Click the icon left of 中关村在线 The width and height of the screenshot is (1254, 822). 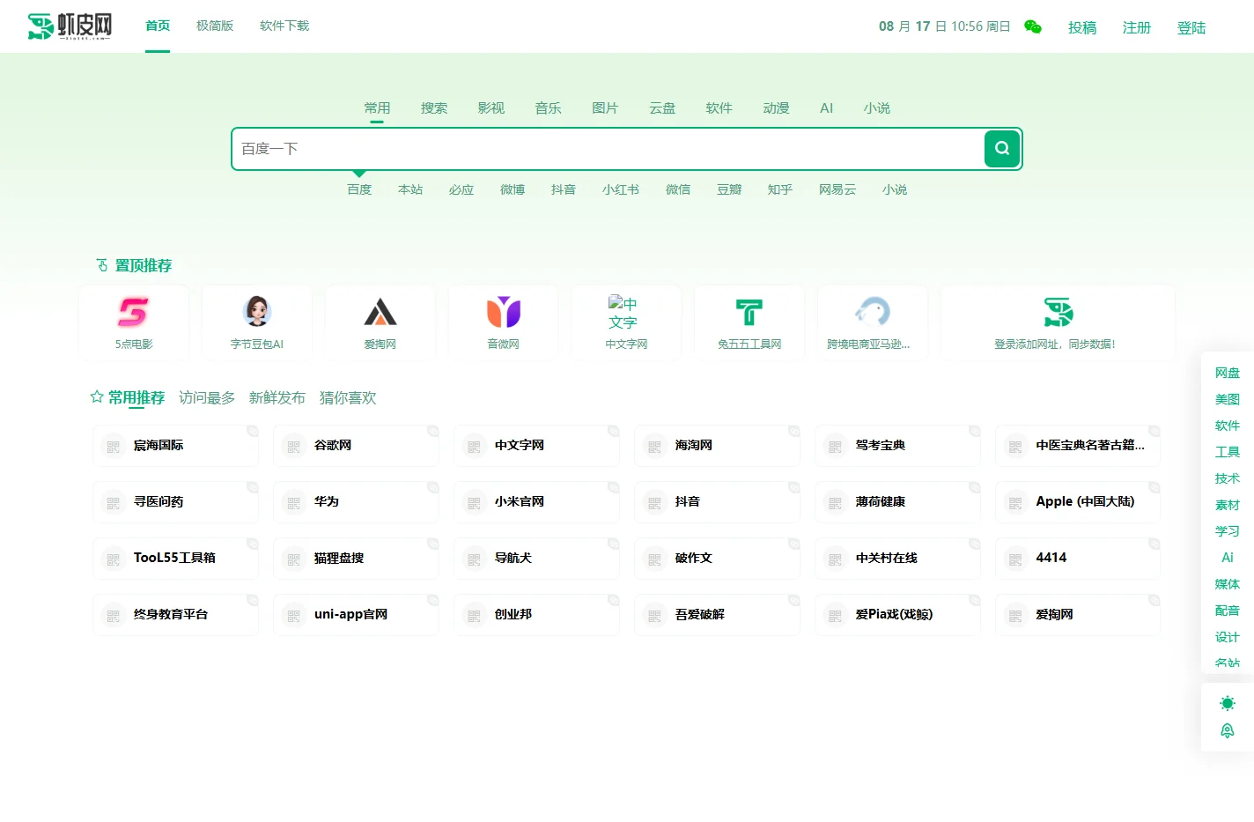pyautogui.click(x=835, y=559)
